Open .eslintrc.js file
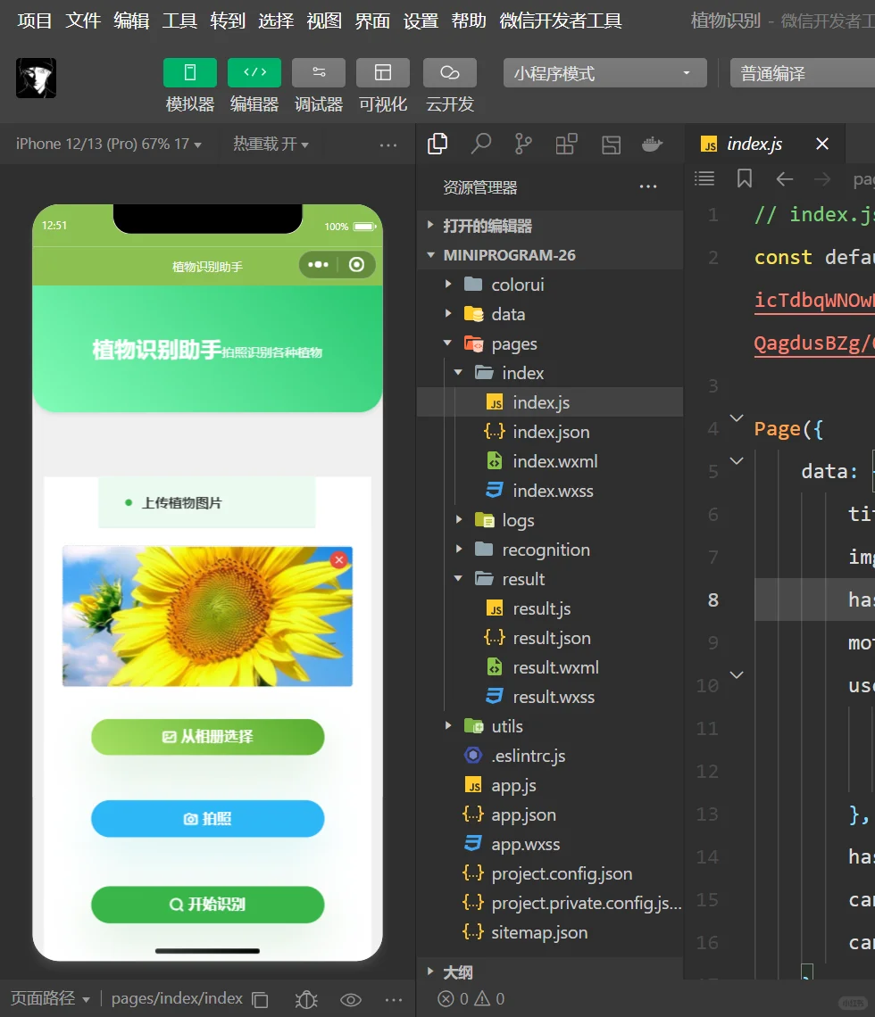The image size is (875, 1017). 550,756
